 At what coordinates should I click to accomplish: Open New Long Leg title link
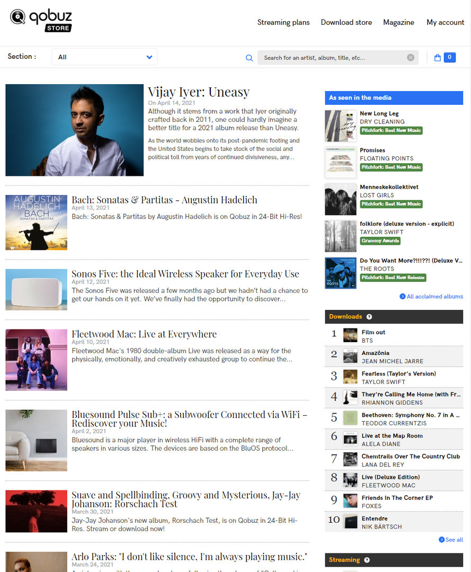point(379,113)
